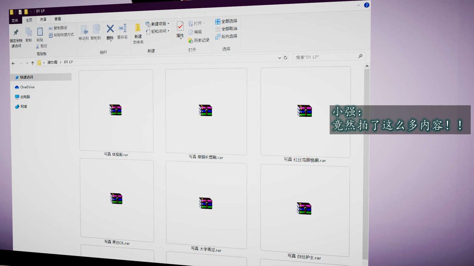Screen dimensions: 474x266
Task: Select the archive icon of 写真 体操服.rar
Action: (116, 110)
